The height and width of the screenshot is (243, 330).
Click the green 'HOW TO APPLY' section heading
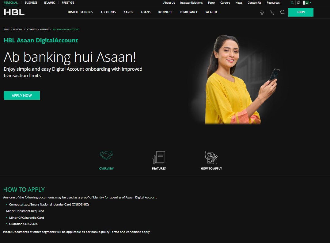[x=24, y=190]
